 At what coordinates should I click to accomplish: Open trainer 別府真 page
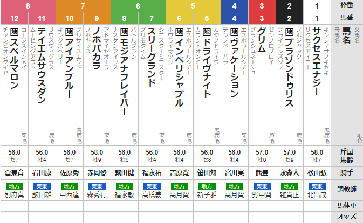(15, 195)
